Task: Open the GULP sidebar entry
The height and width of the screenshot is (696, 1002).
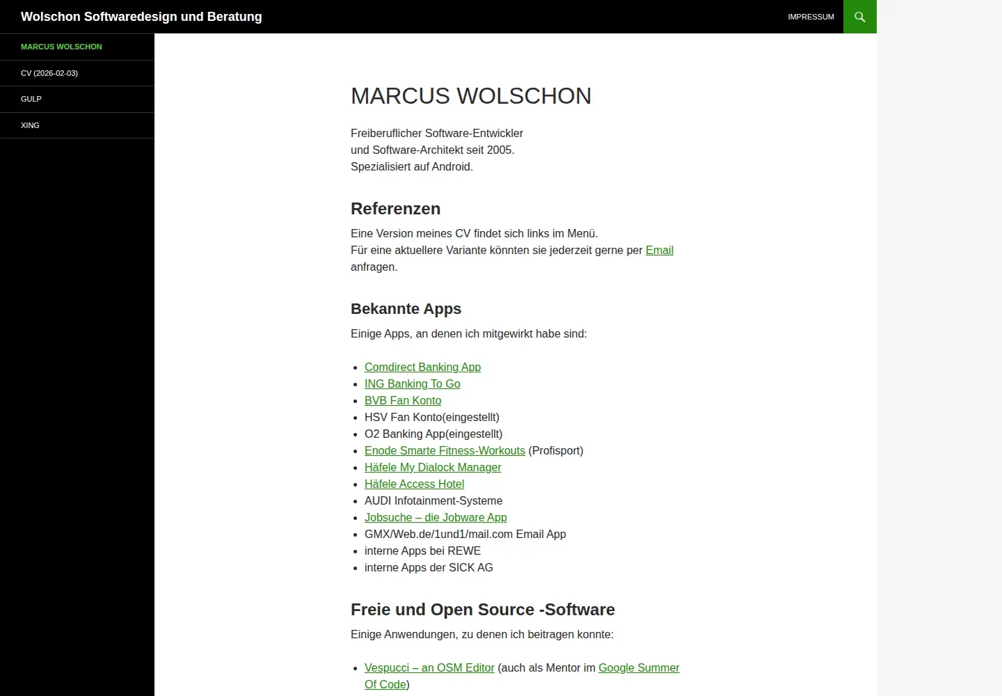Action: coord(31,99)
